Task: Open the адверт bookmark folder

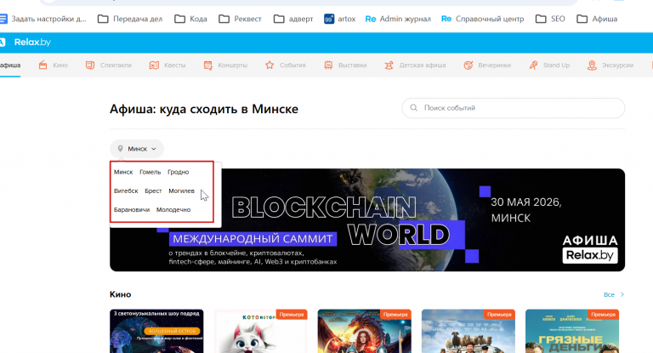Action: (293, 19)
